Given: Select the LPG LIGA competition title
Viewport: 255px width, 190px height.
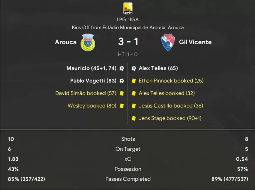Looking at the screenshot, I should (127, 20).
